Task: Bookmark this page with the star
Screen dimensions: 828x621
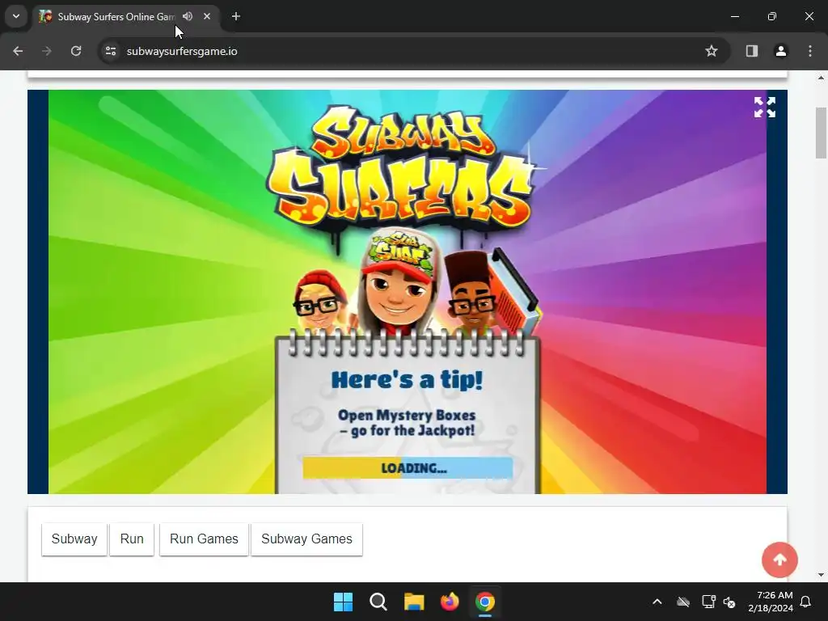Action: (x=712, y=51)
